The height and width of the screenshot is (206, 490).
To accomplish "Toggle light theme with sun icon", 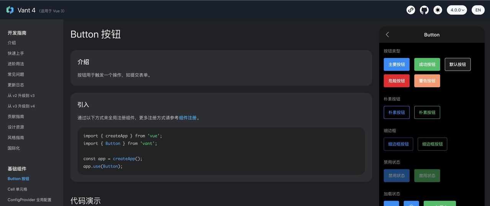I will tap(438, 10).
